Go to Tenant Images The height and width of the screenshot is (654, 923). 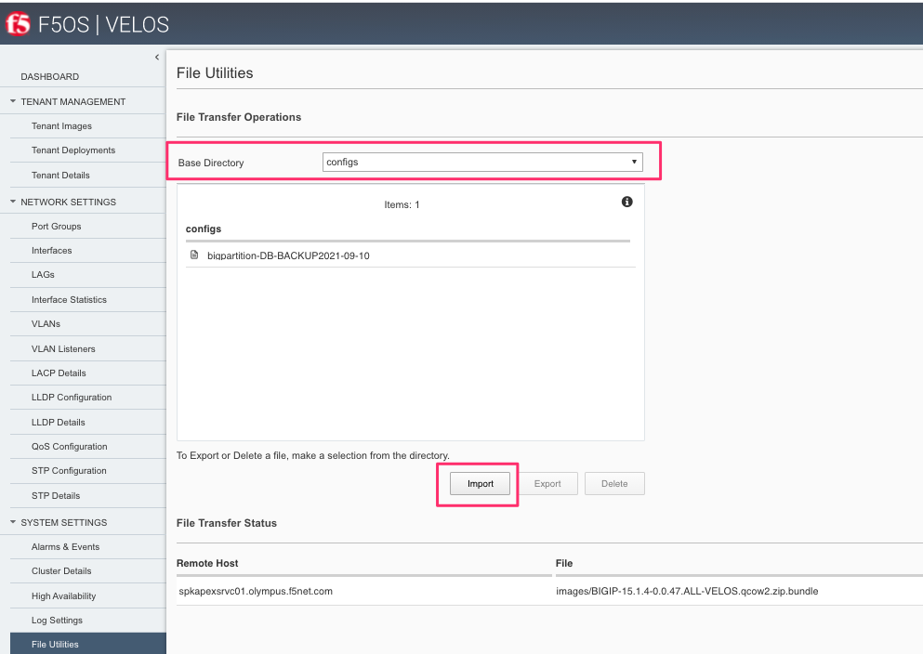61,125
